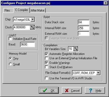Click the Clock frequency input field
The width and height of the screenshot is (109, 97).
tap(22, 27)
